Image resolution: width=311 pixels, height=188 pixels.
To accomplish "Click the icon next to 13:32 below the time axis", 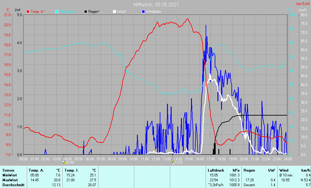I will click(x=173, y=162).
